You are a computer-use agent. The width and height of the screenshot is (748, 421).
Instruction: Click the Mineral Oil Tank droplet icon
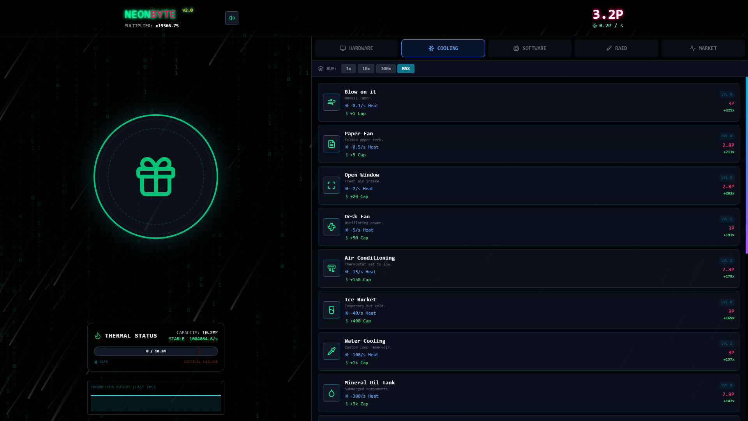click(332, 393)
